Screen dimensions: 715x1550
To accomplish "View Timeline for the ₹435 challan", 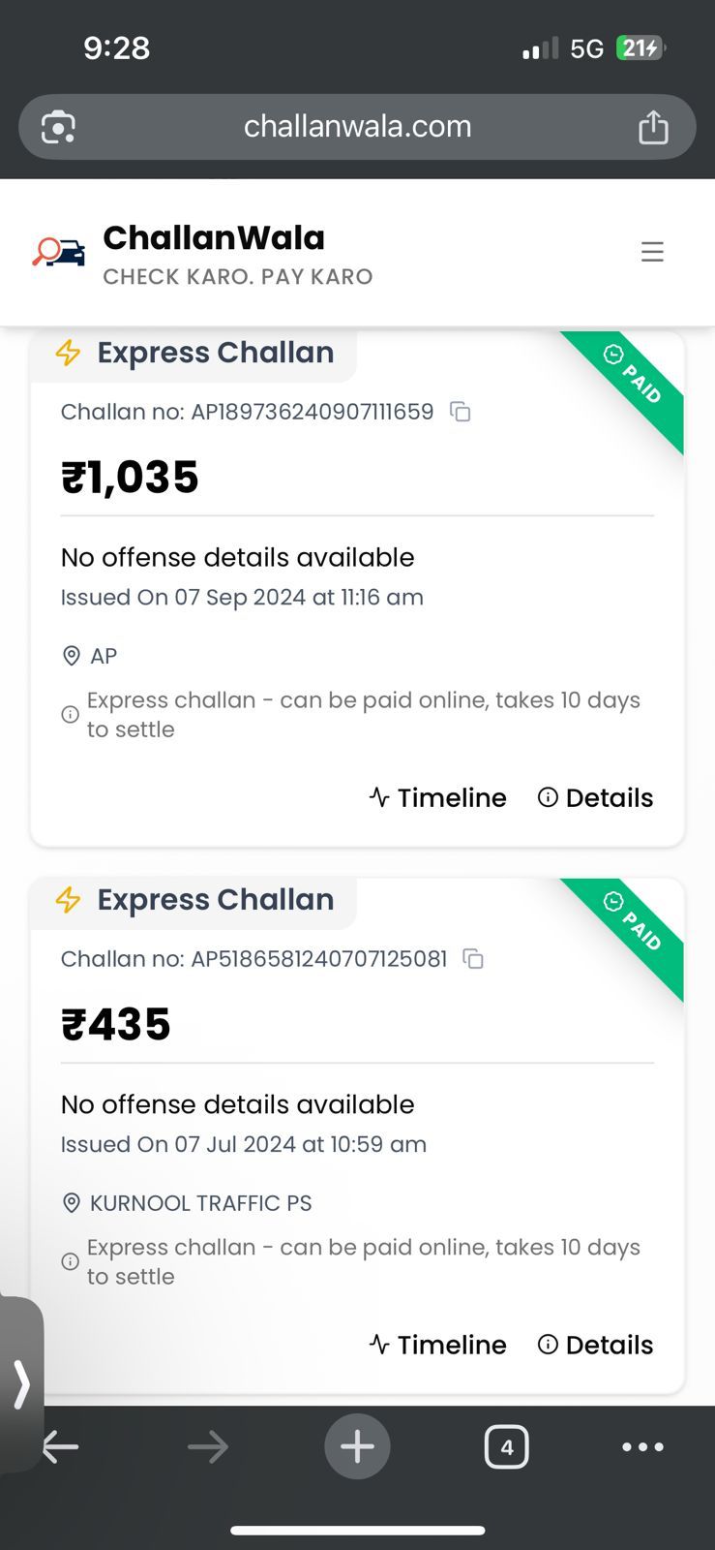I will pos(438,1345).
